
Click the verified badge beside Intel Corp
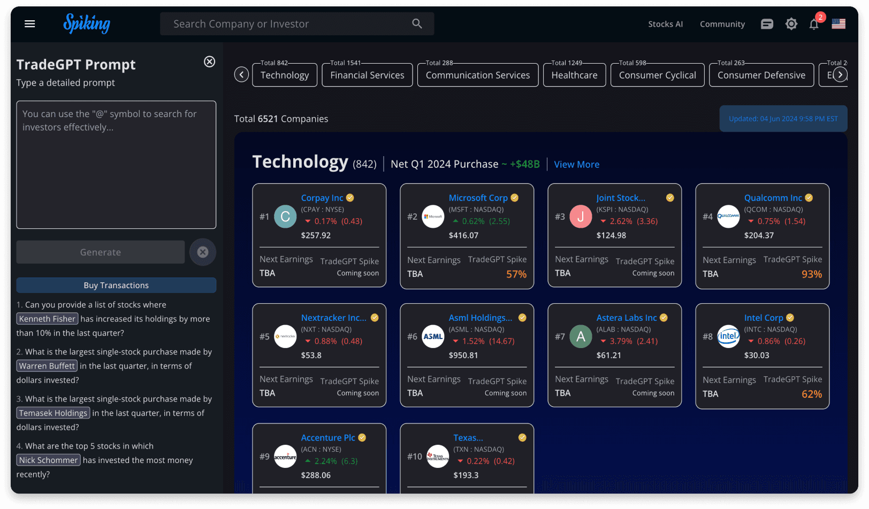coord(790,318)
